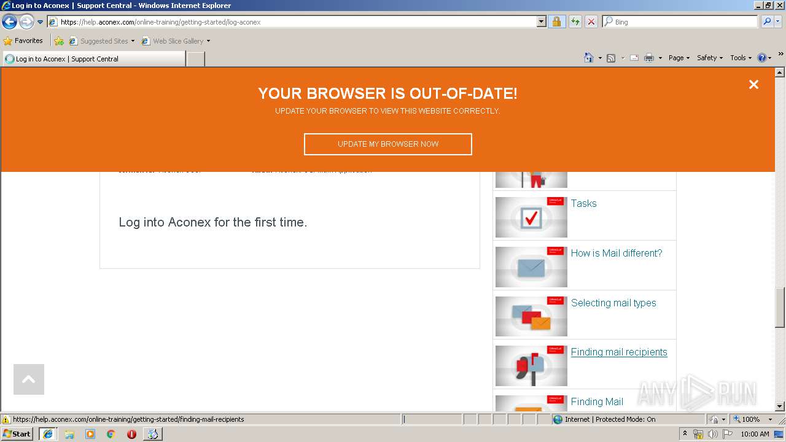Open Web Slice Gallery dropdown
The width and height of the screenshot is (786, 442).
click(176, 41)
